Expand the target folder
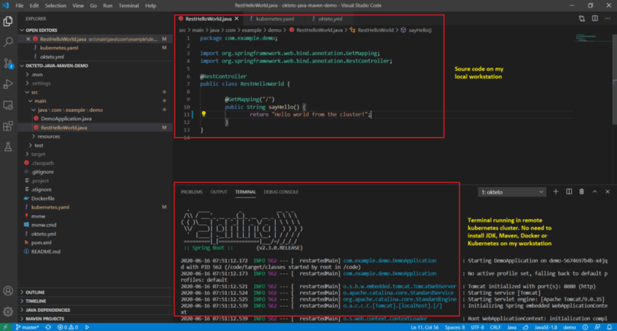 tap(38, 154)
